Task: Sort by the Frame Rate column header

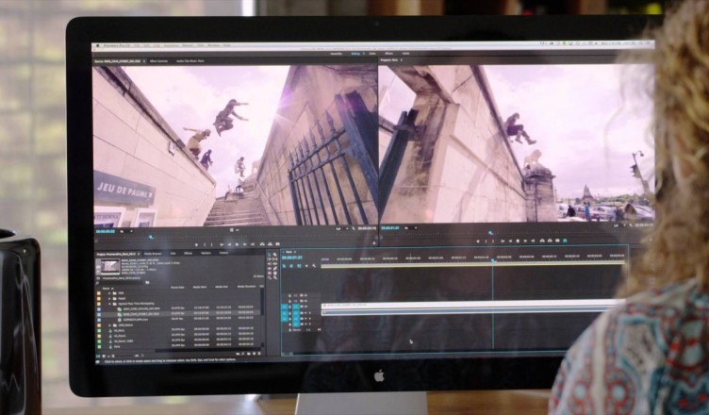Action: coord(177,288)
